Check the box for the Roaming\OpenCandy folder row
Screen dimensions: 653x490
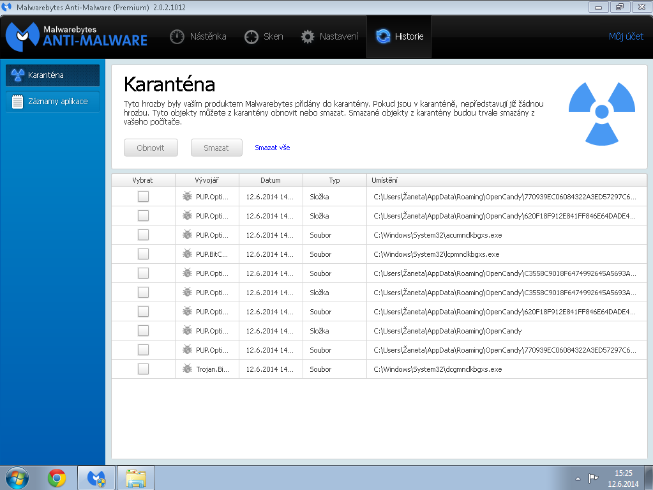[x=143, y=331]
